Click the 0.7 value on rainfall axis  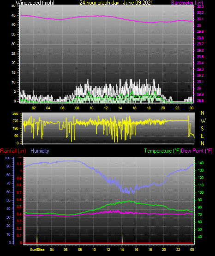pos(19,192)
